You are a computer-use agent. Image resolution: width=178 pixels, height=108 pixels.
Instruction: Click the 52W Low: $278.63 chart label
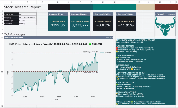[91, 73]
